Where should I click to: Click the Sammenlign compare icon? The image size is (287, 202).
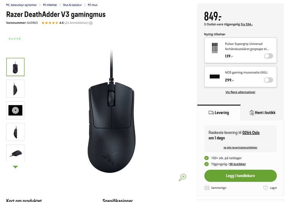click(207, 188)
